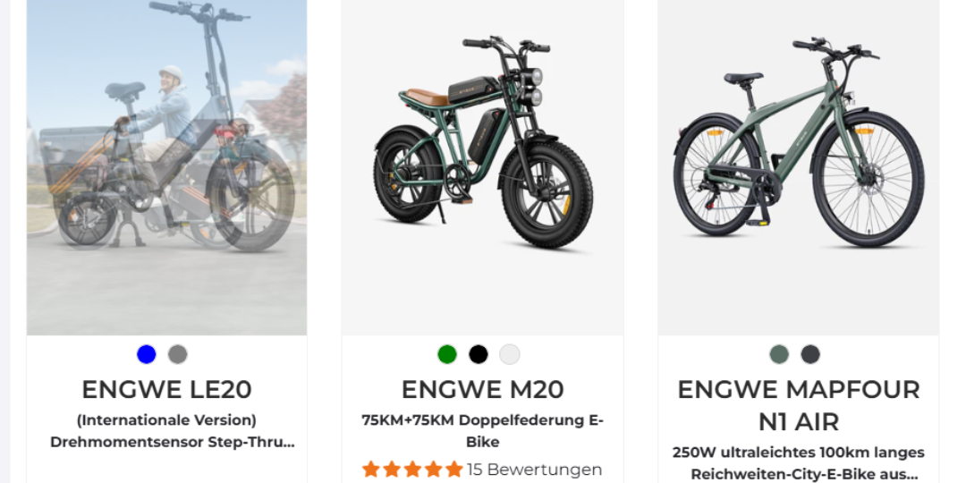Choose the gray color option for ENGWE LE20
966x483 pixels.
(178, 354)
